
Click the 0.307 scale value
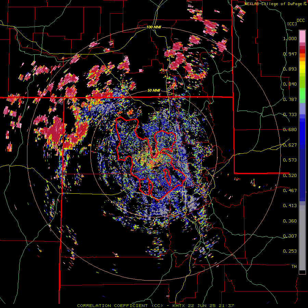click(290, 236)
